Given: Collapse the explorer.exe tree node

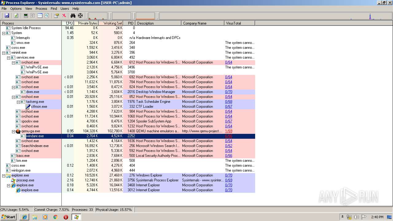Looking at the screenshot, I should pos(4,175).
